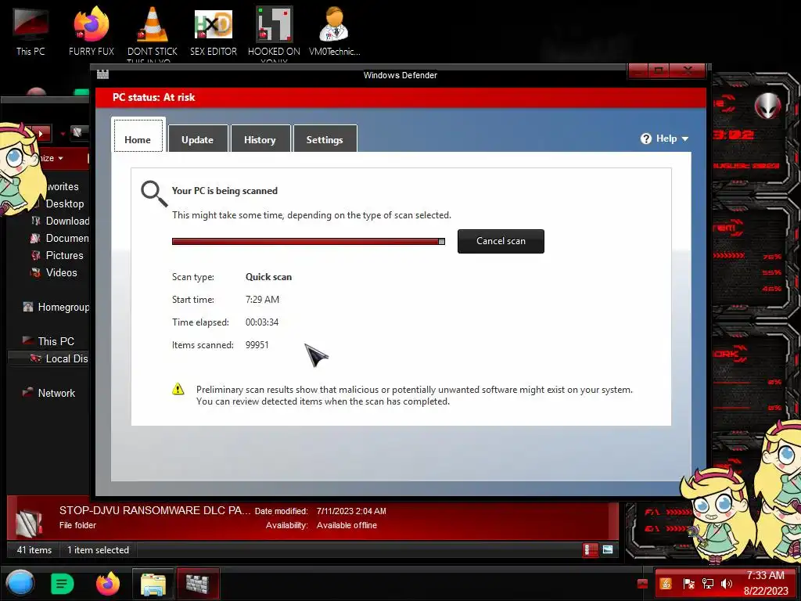Click the magnifying glass scan icon
This screenshot has height=601, width=801.
click(x=154, y=194)
